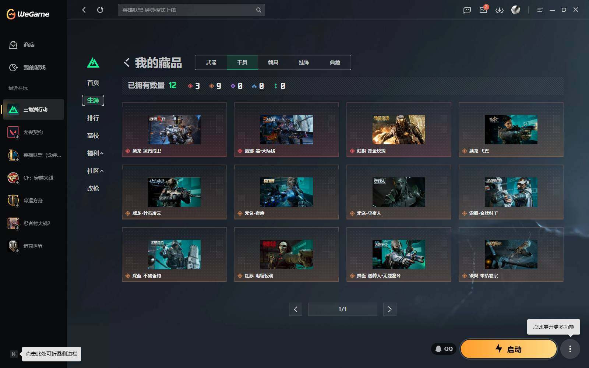Click the purple rarity count 0
Screen dimensions: 589x368
(x=237, y=86)
